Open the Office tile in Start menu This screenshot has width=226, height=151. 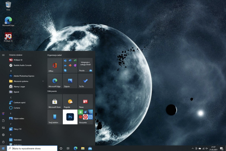point(55,65)
